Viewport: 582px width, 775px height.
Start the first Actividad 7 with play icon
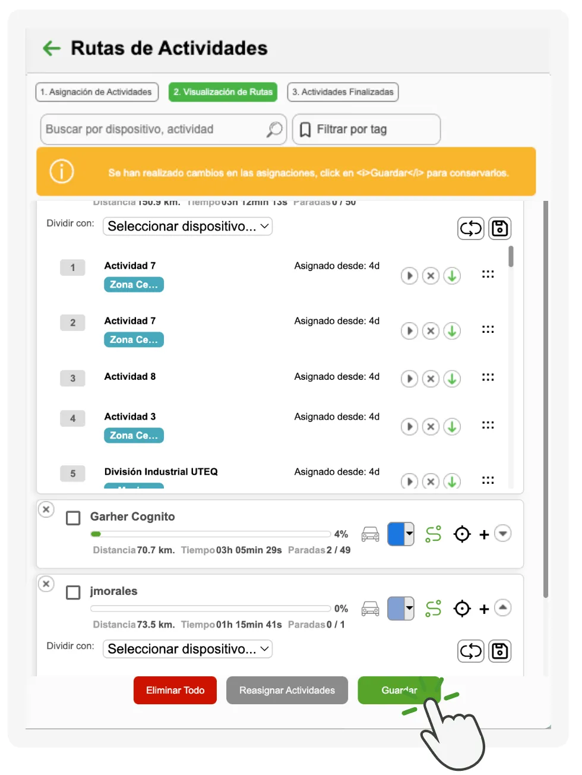pos(409,276)
